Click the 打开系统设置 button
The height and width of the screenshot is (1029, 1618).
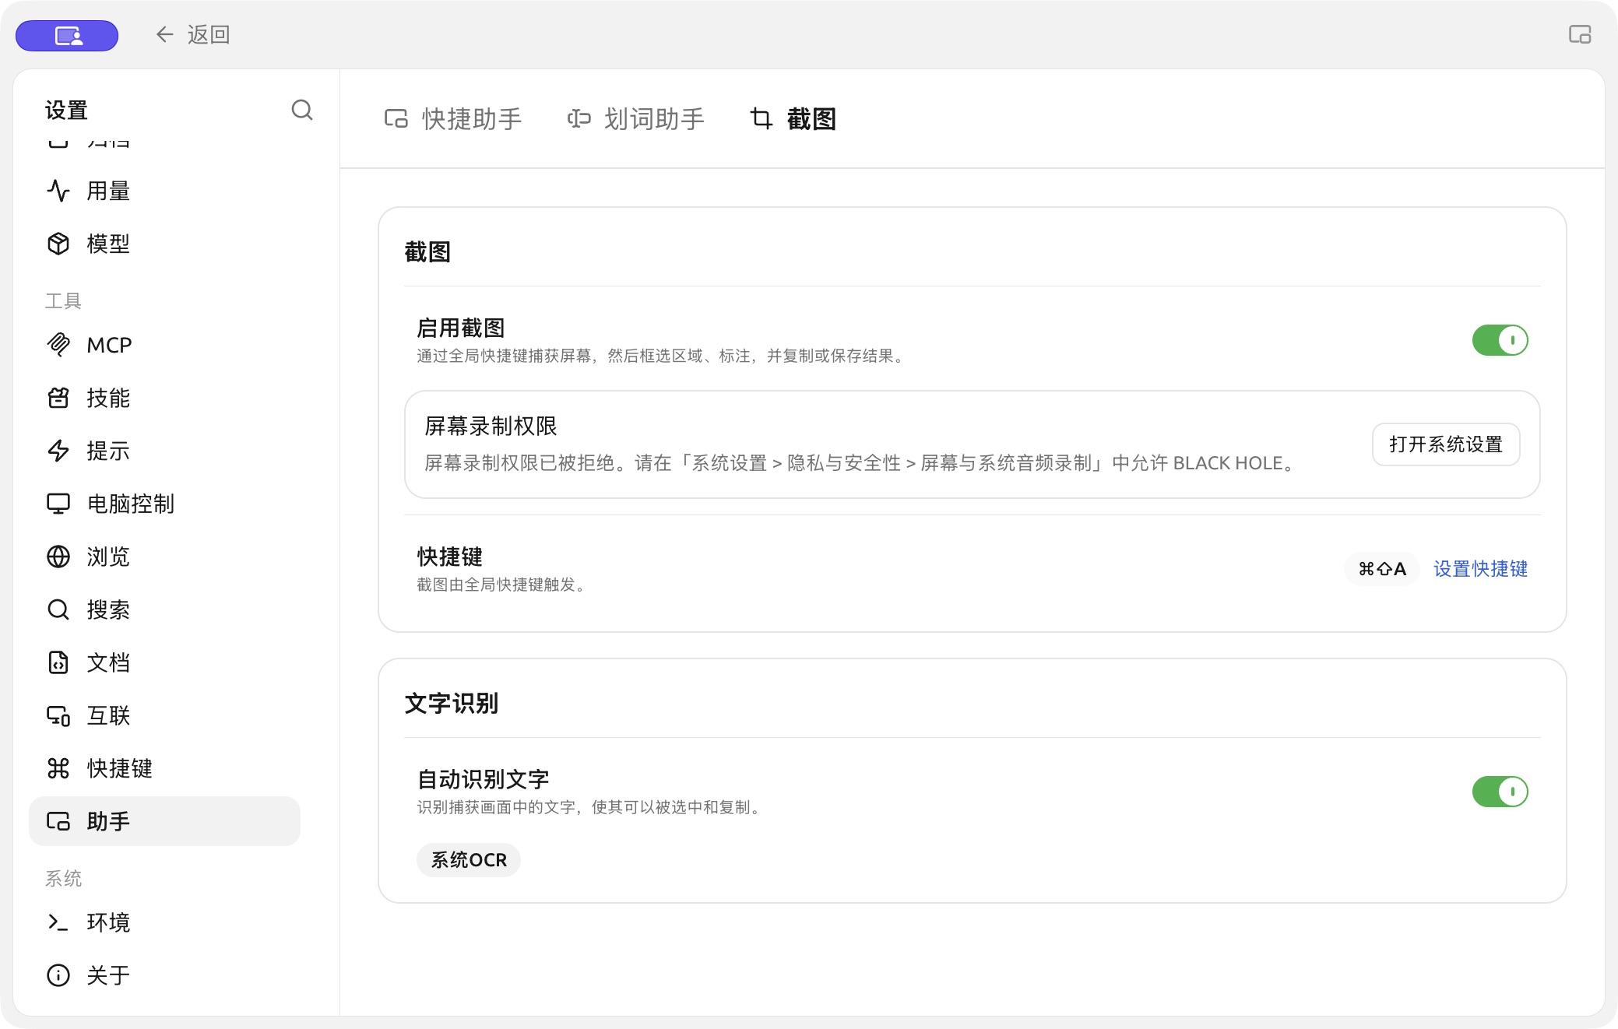1446,444
